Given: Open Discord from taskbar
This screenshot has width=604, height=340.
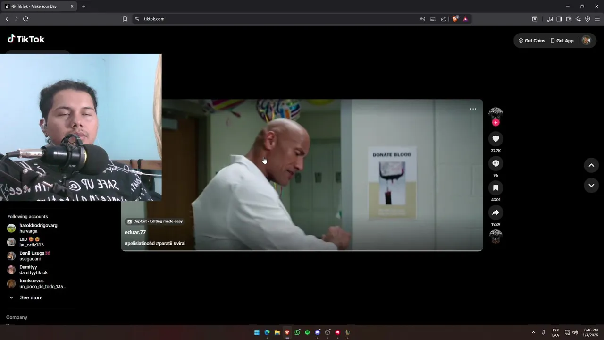Looking at the screenshot, I should (x=318, y=332).
